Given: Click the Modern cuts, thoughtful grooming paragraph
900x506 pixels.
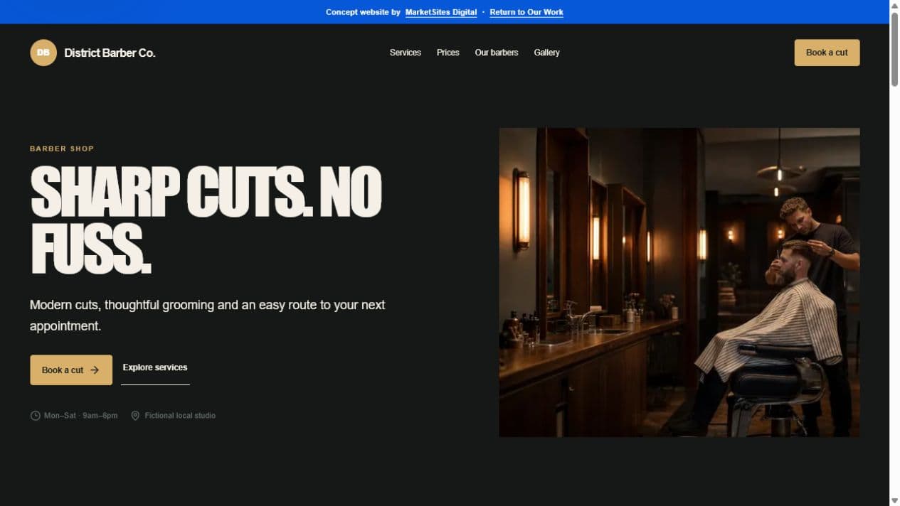Looking at the screenshot, I should click(208, 316).
